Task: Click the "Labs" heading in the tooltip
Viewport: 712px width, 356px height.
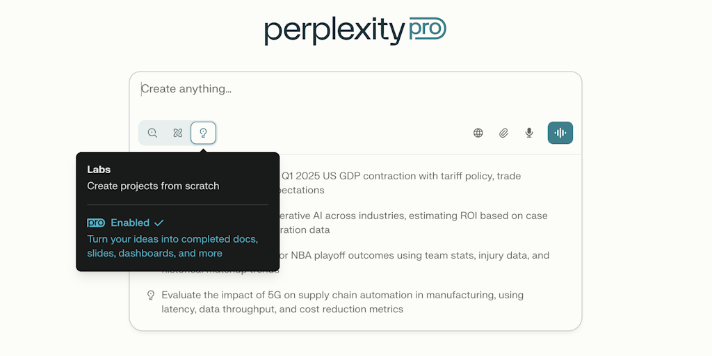Action: 99,169
